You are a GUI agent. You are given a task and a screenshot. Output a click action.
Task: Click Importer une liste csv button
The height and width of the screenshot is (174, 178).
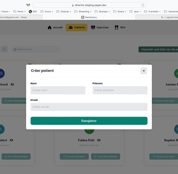(x=158, y=49)
